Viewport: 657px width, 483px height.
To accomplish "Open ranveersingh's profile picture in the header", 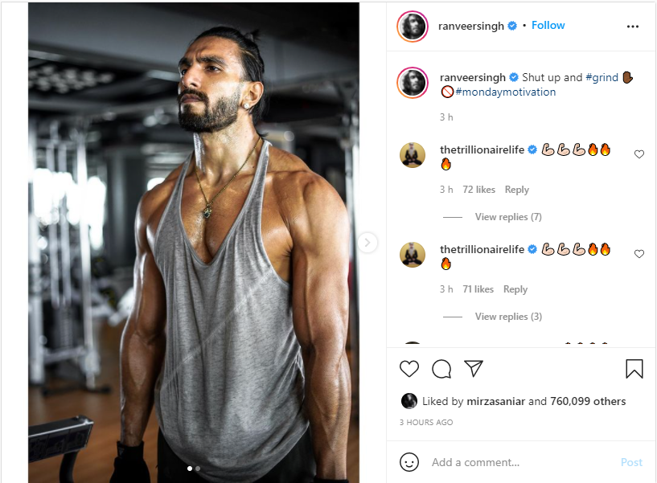I will tap(413, 27).
